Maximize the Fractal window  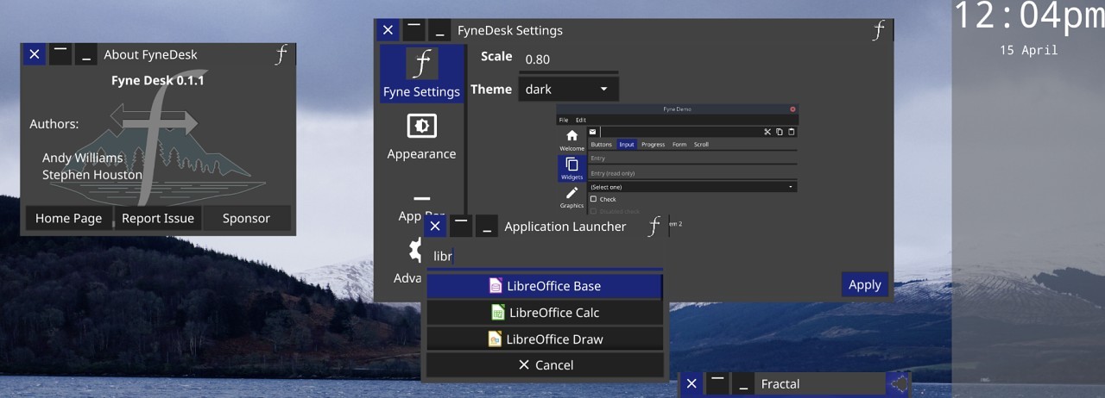click(717, 384)
